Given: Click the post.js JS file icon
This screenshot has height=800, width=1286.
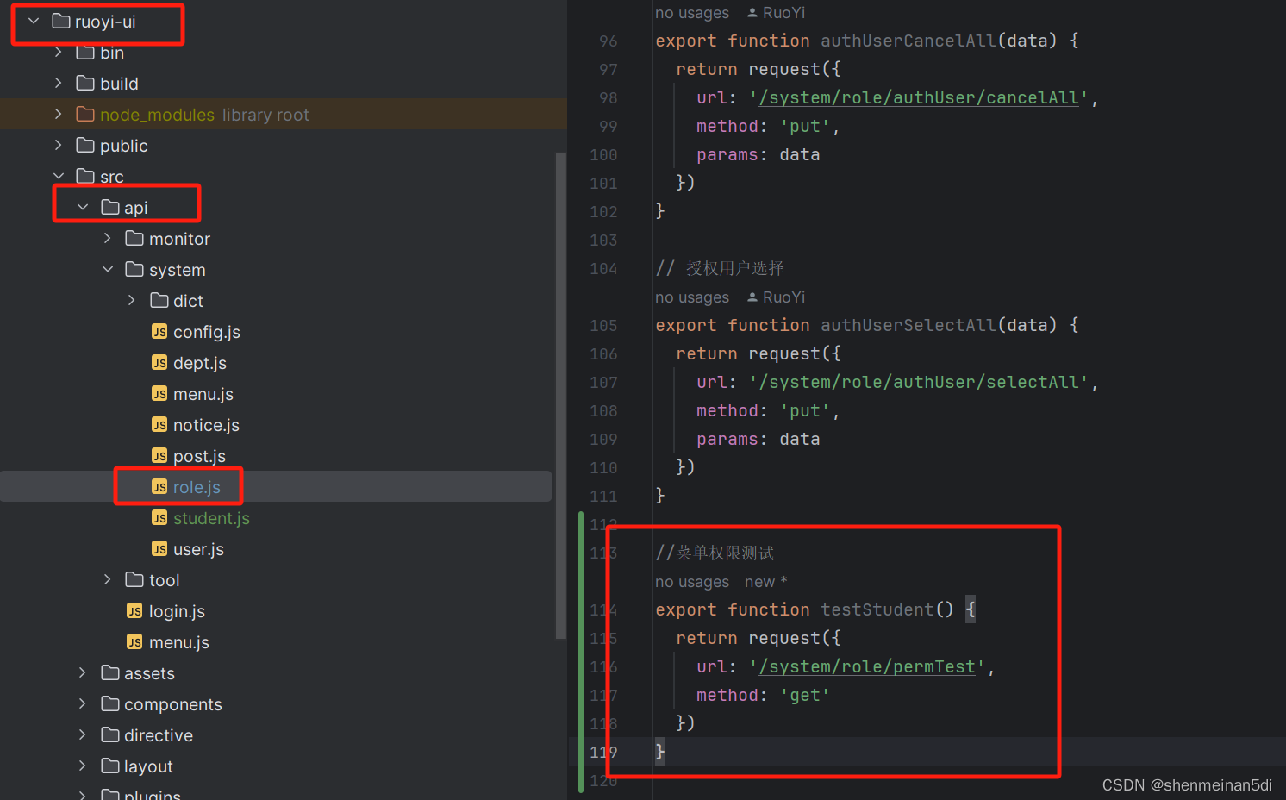Looking at the screenshot, I should click(x=159, y=455).
